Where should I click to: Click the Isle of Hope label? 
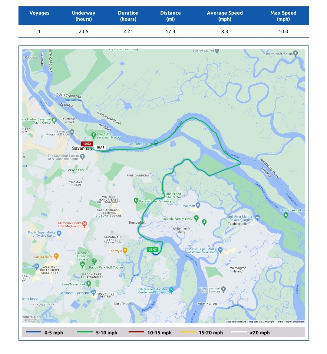pyautogui.click(x=122, y=304)
